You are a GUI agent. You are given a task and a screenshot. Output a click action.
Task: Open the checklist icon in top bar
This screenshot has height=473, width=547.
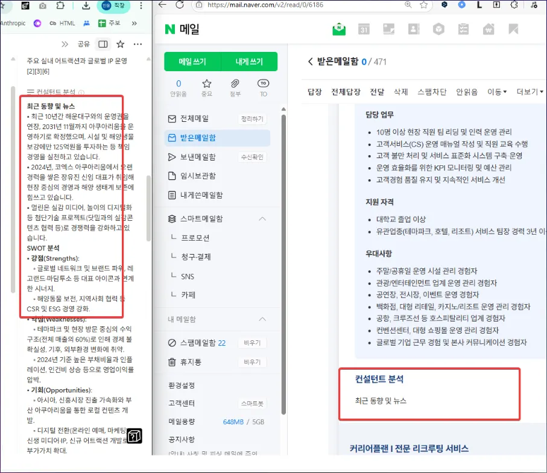click(x=463, y=29)
